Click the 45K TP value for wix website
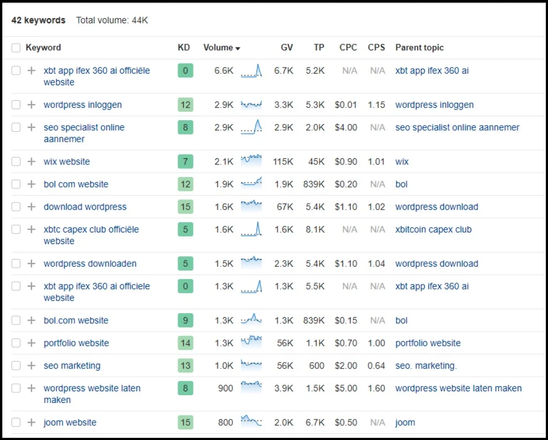Image resolution: width=548 pixels, height=440 pixels. (x=316, y=162)
